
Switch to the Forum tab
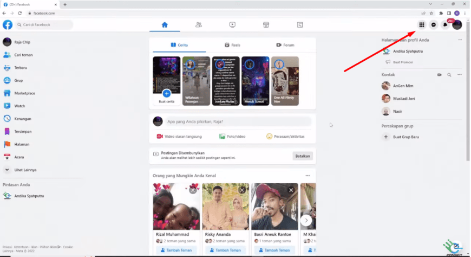(285, 45)
